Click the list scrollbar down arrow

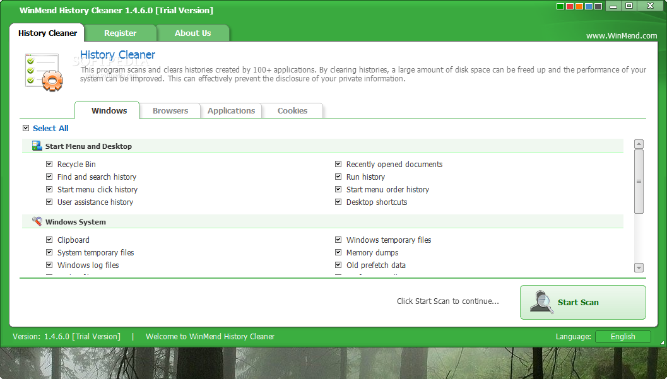639,267
